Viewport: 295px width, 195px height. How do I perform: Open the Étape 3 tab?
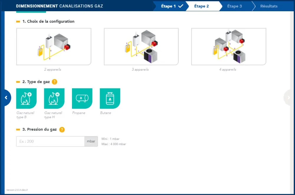click(235, 6)
